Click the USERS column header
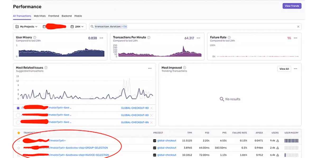Screen dimensions: 317x158 click(x=275, y=133)
